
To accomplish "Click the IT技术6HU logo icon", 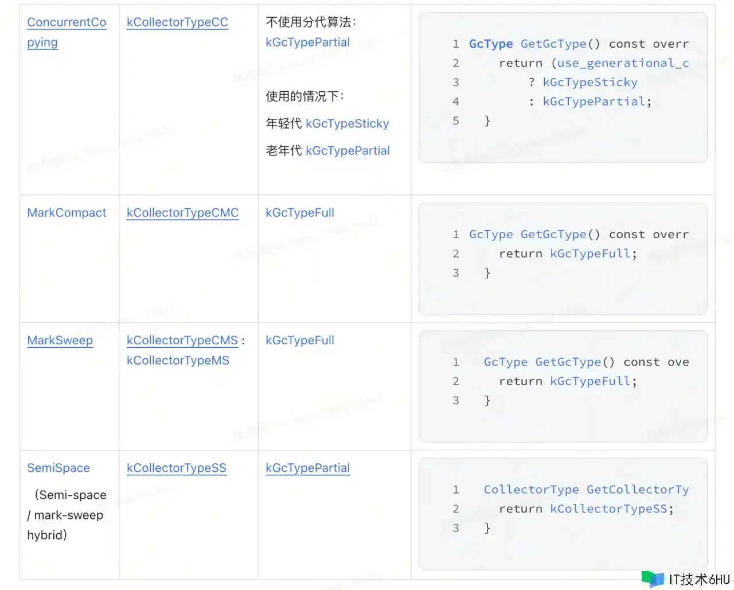I will click(652, 579).
